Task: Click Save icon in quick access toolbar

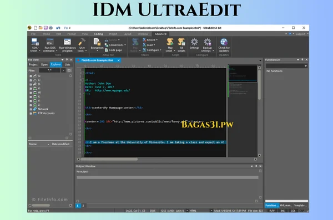Action: pyautogui.click(x=46, y=28)
